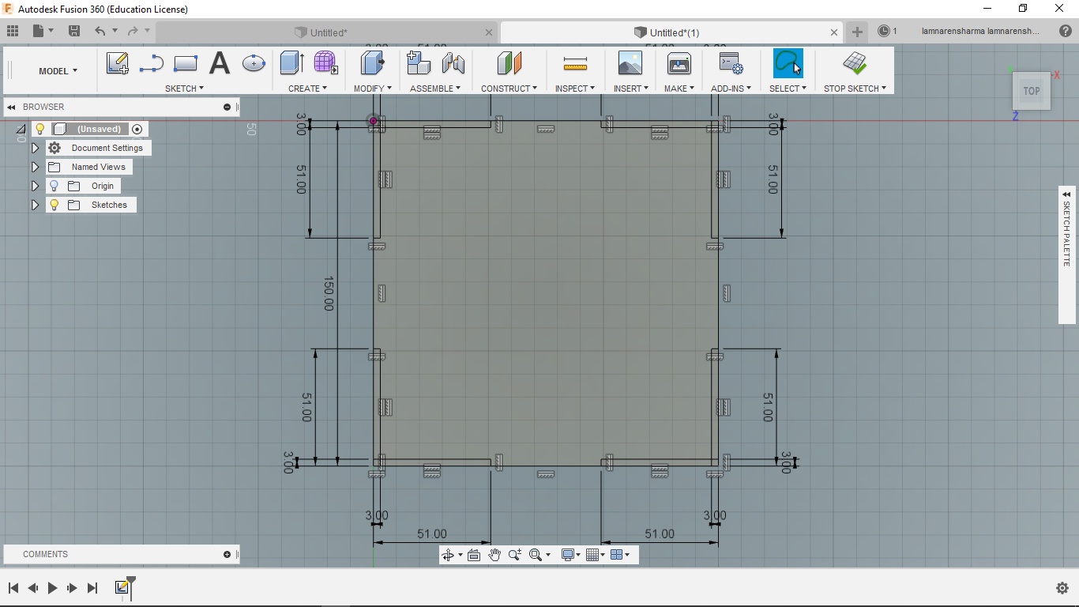Click the Stop Sketch checkmark icon
This screenshot has width=1079, height=607.
855,63
